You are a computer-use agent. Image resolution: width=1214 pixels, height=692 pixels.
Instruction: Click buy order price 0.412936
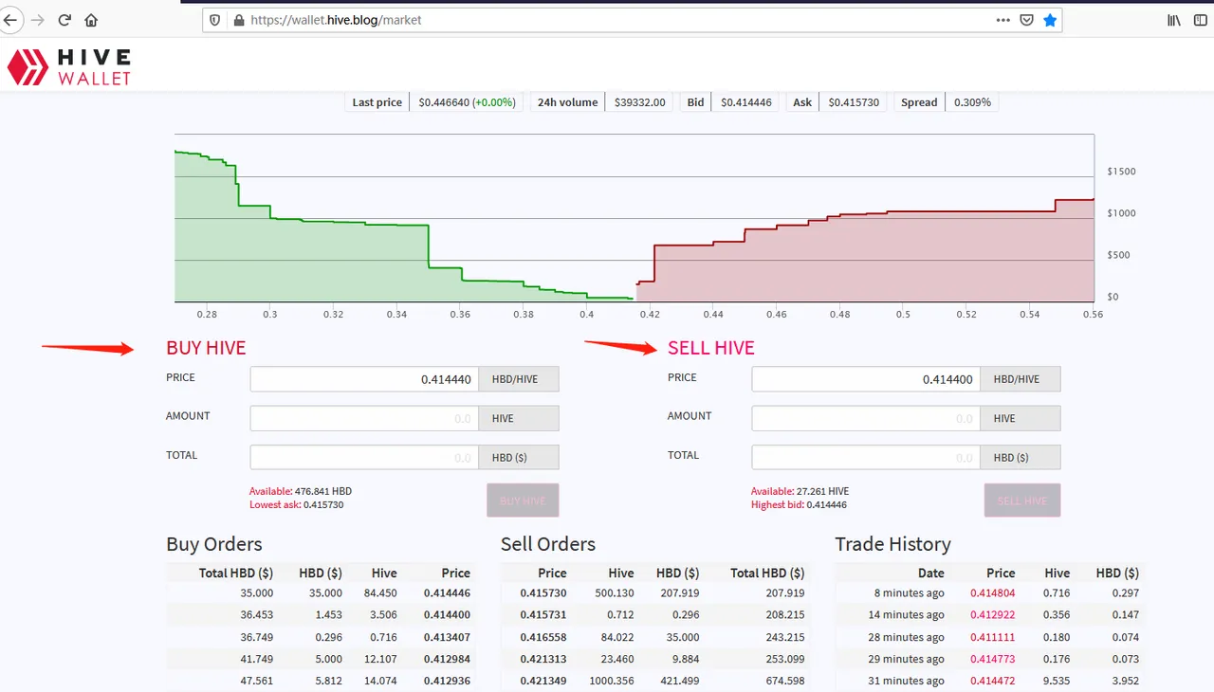click(447, 681)
